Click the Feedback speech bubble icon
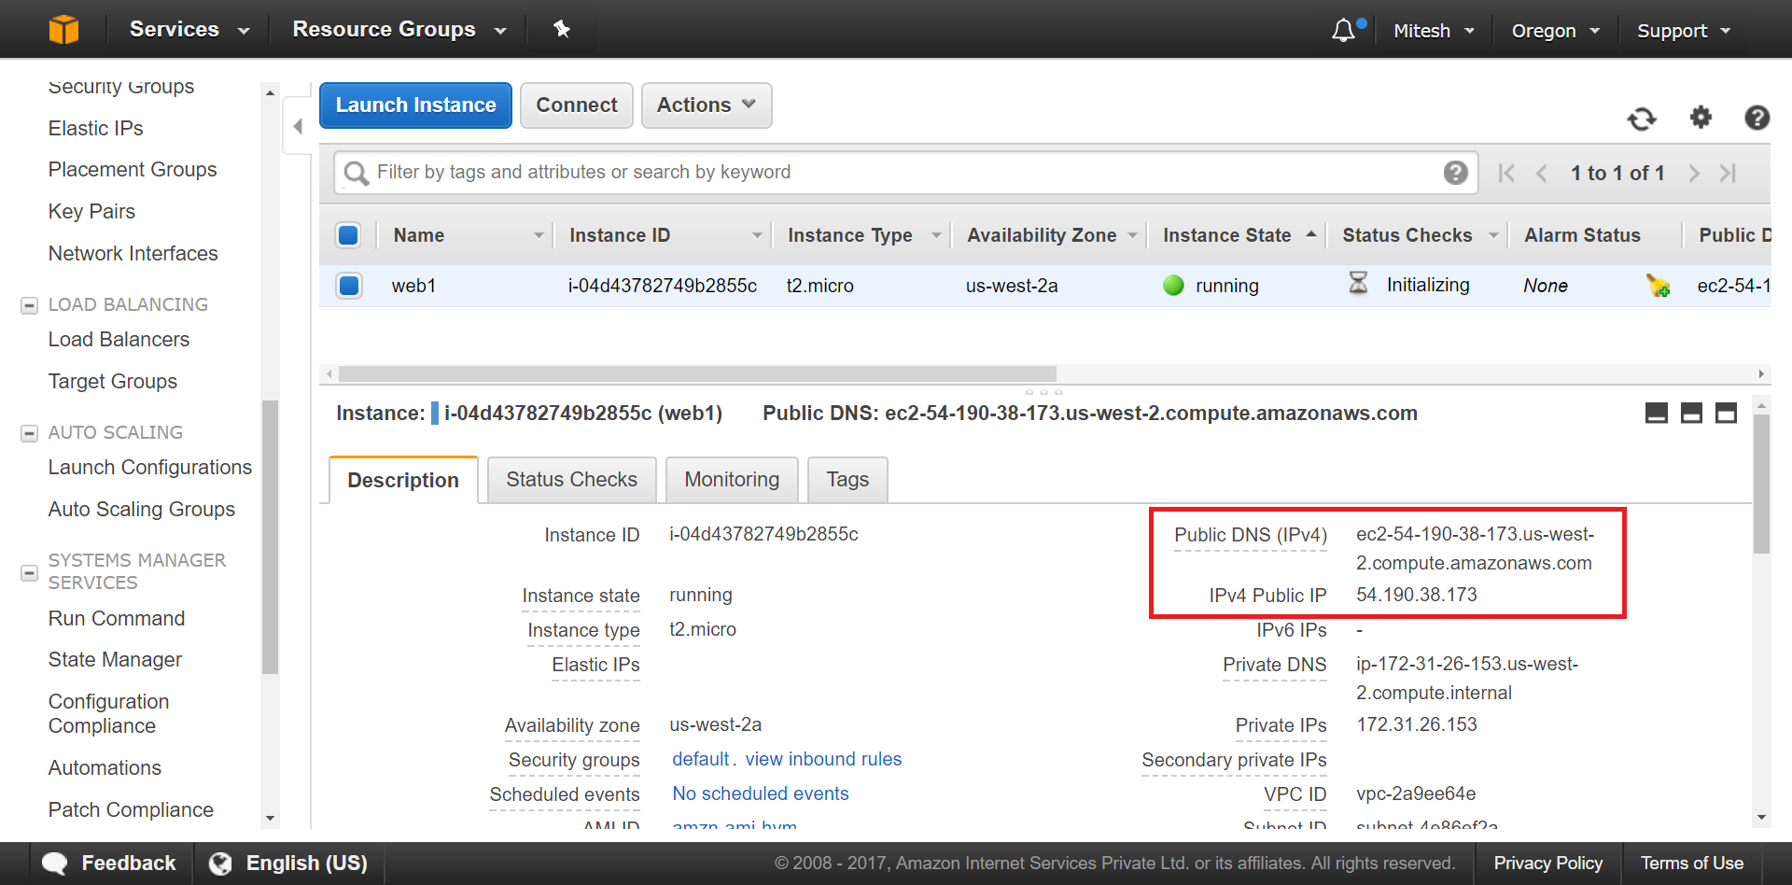Viewport: 1792px width, 885px height. [x=54, y=864]
